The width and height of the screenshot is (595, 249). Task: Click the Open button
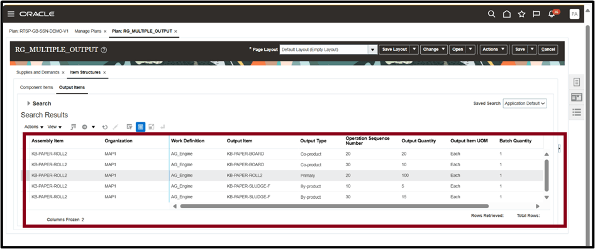(x=458, y=50)
